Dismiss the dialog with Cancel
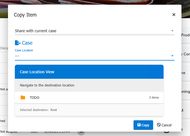The image size is (190, 136). 164,125
